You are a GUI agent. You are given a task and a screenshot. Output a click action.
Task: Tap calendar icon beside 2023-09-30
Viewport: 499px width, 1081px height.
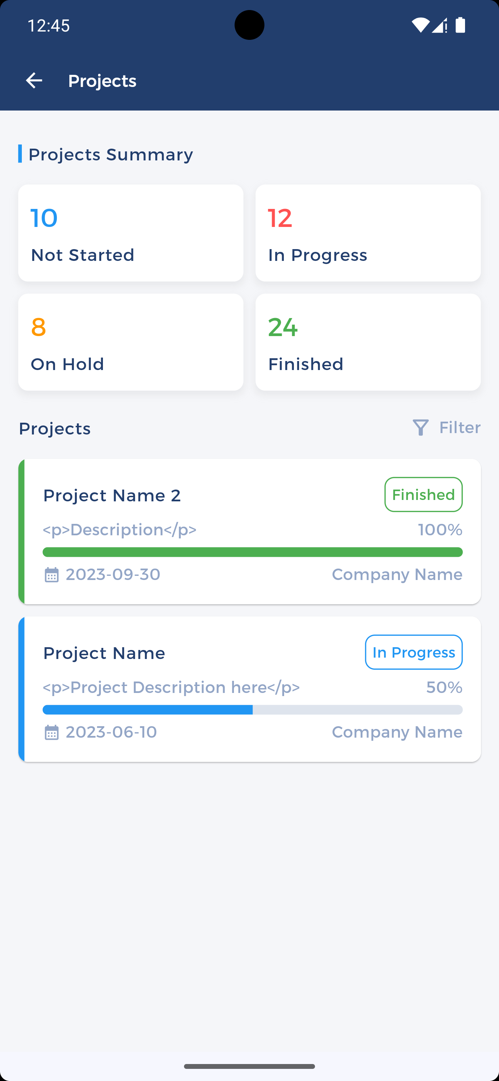[x=52, y=574]
